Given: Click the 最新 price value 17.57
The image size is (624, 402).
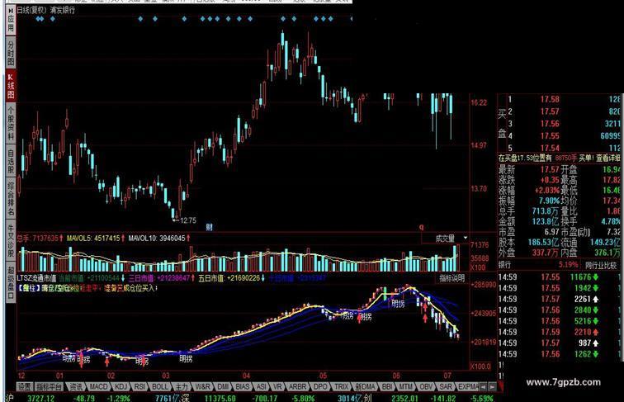Looking at the screenshot, I should coord(550,170).
